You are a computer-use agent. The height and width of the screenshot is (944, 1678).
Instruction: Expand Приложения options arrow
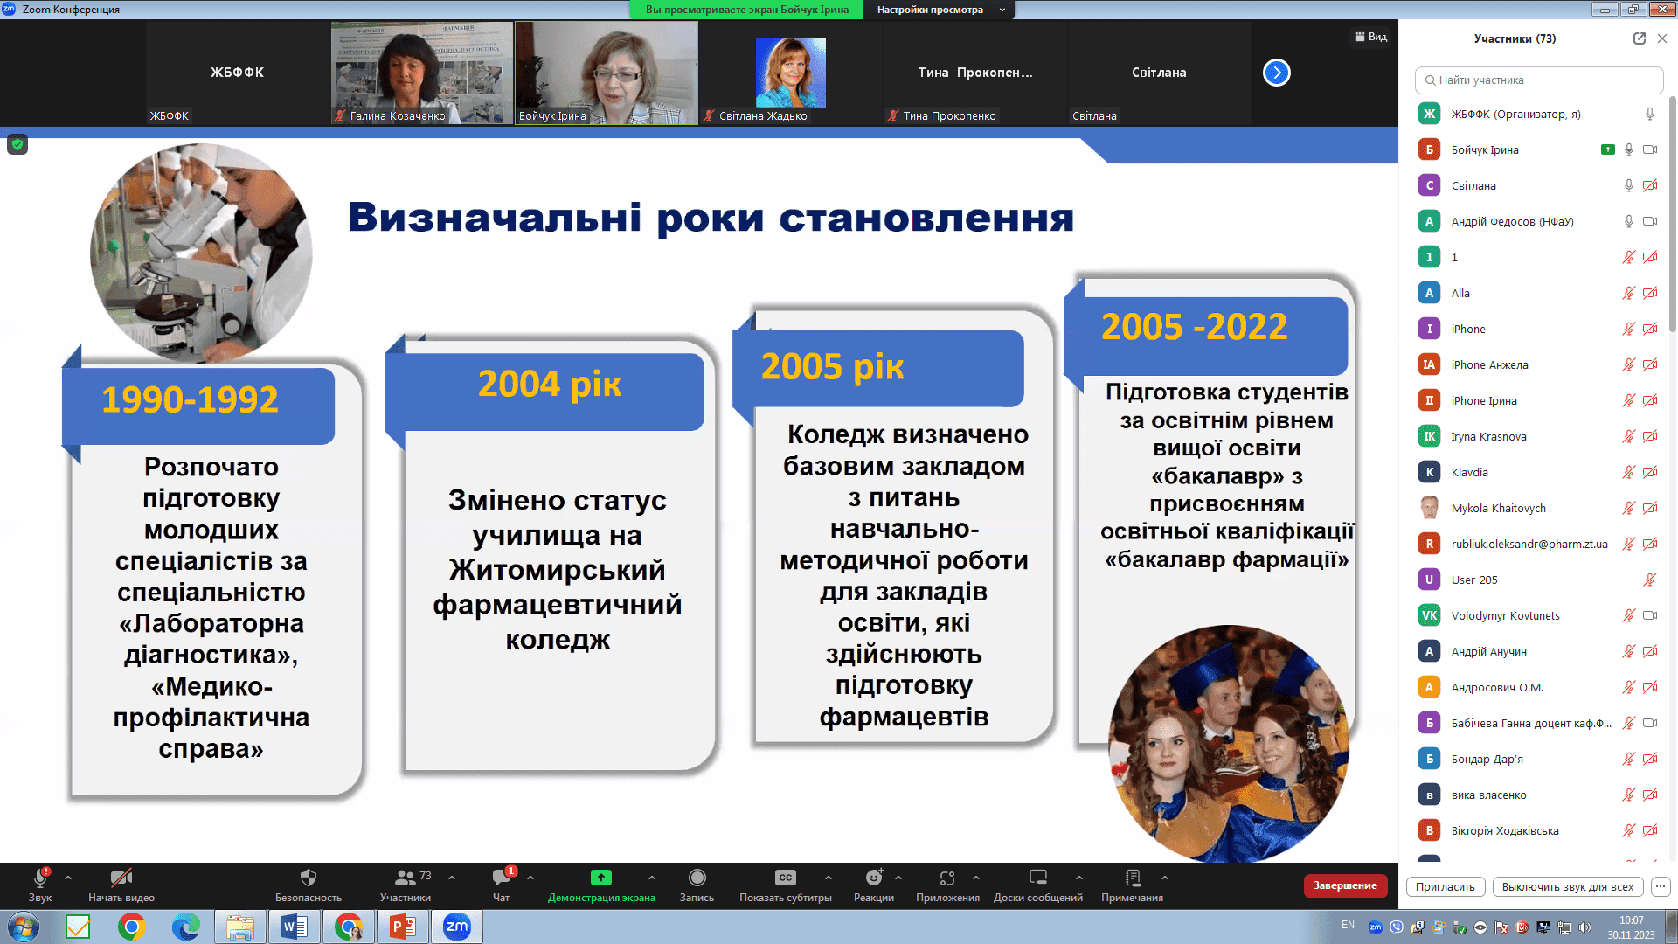point(976,878)
